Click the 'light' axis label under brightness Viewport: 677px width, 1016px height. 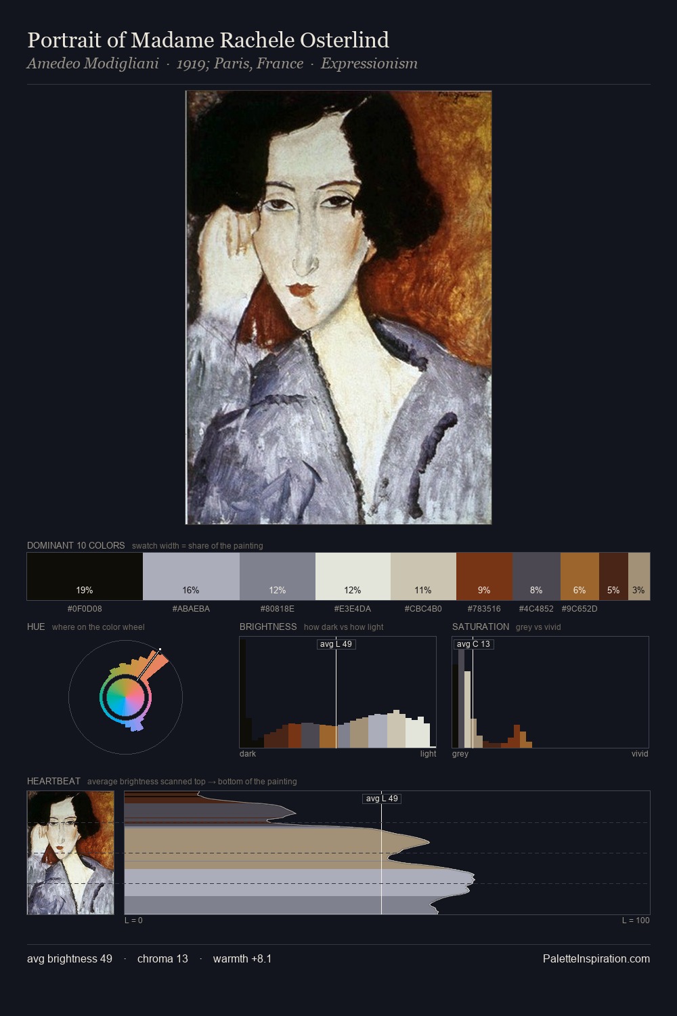click(429, 754)
